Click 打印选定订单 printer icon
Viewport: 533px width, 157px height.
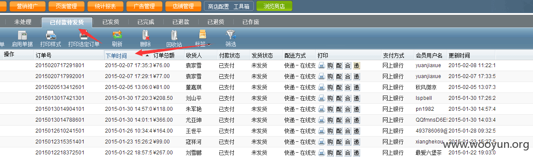84,35
